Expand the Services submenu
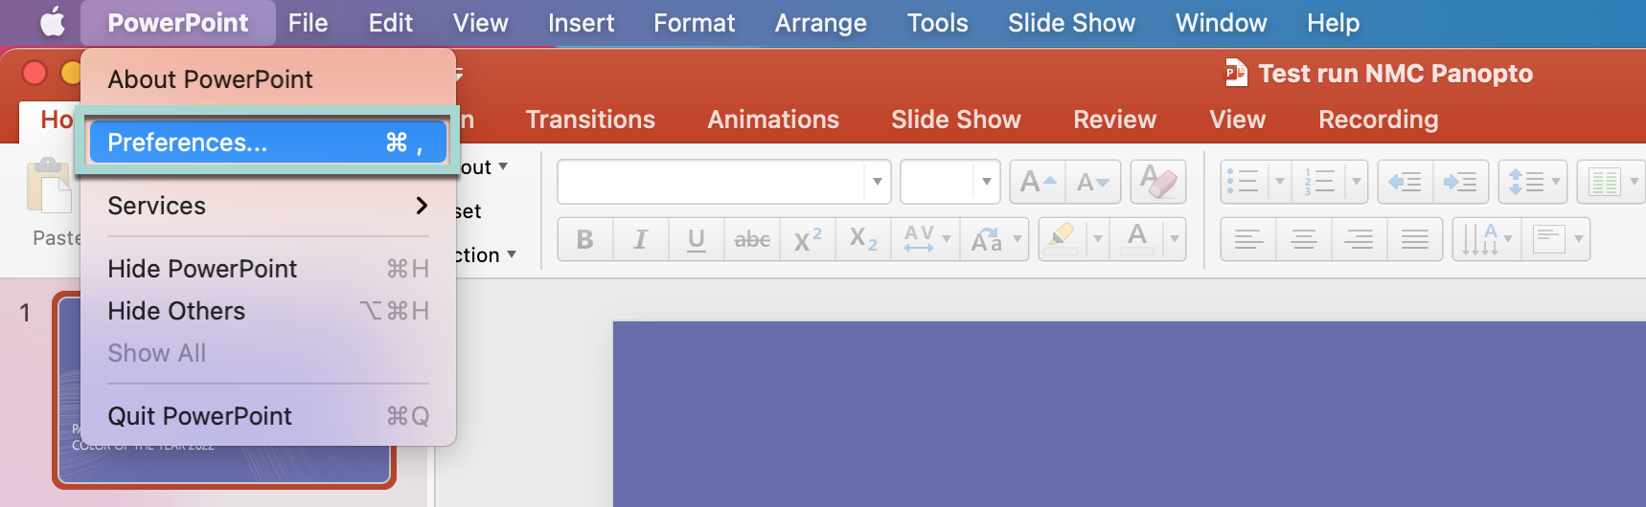 tap(267, 206)
